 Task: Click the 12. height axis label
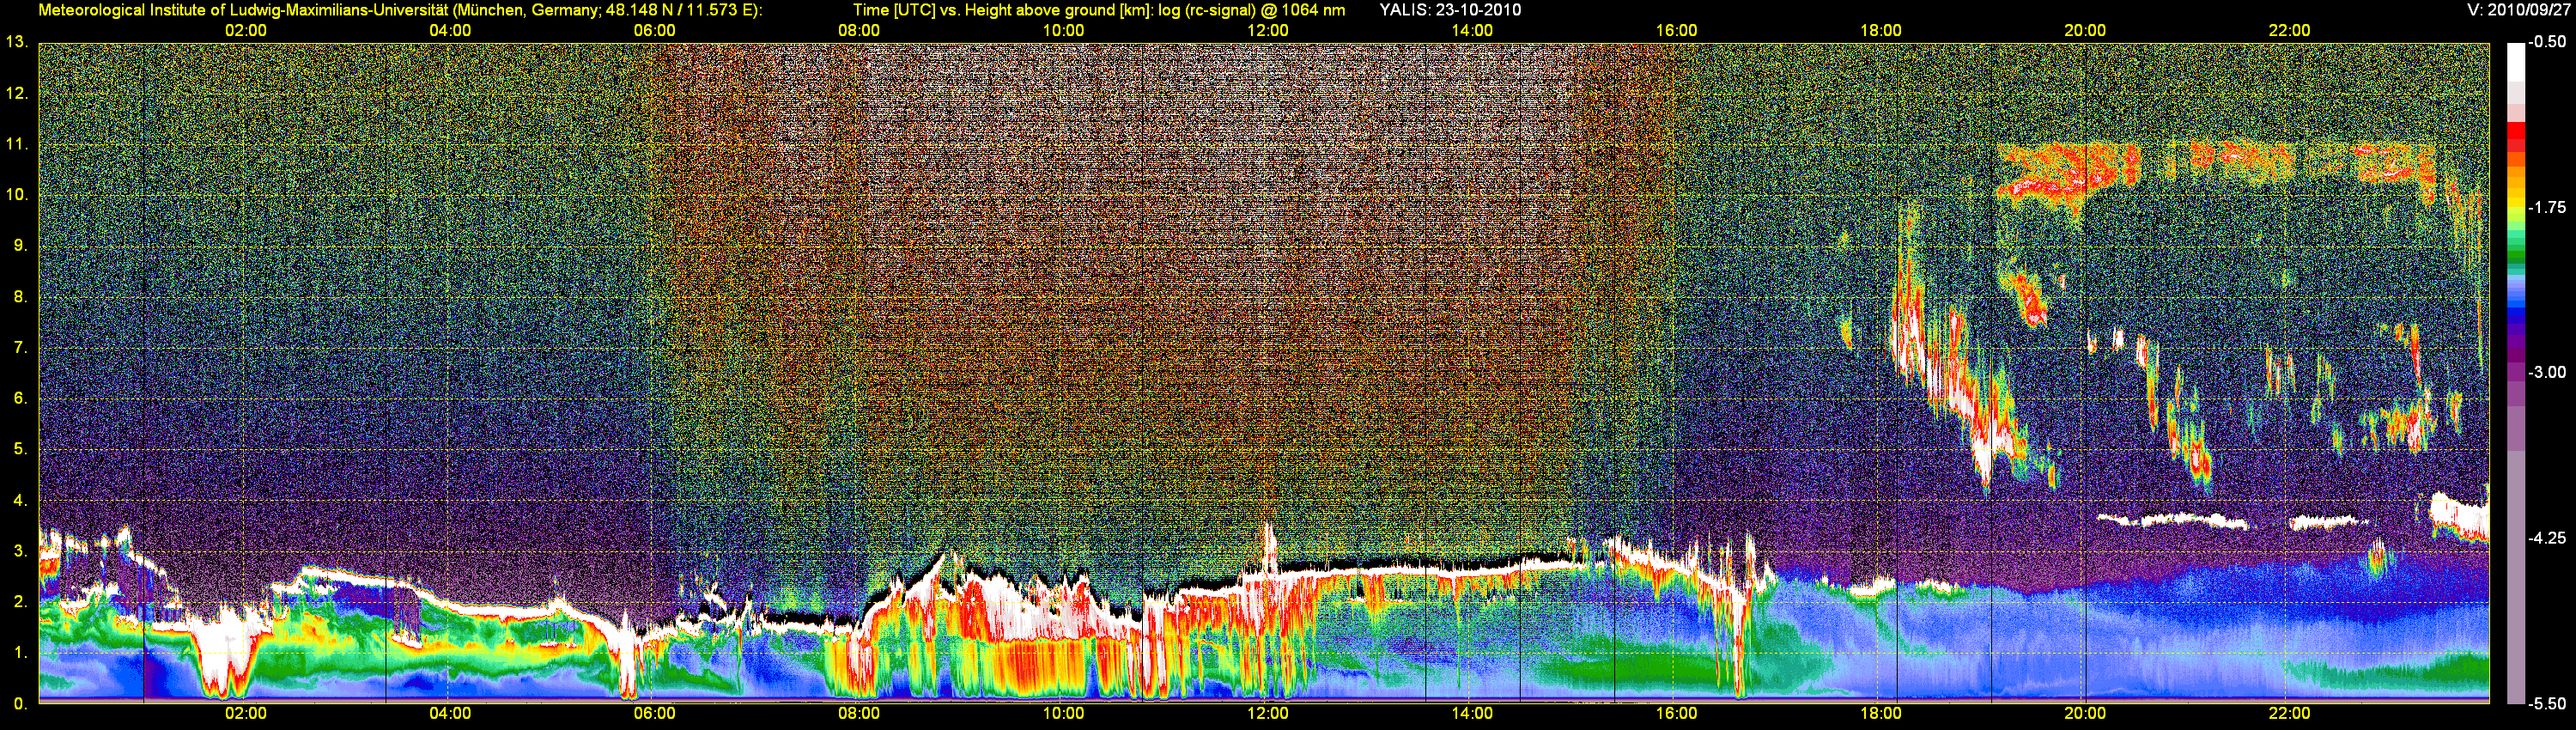17,93
